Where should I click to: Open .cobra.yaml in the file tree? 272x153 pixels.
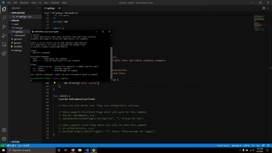[20, 35]
